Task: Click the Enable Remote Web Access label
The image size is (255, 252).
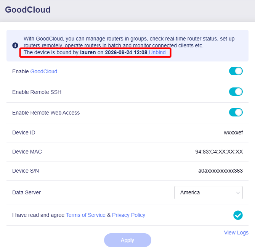Action: point(46,113)
